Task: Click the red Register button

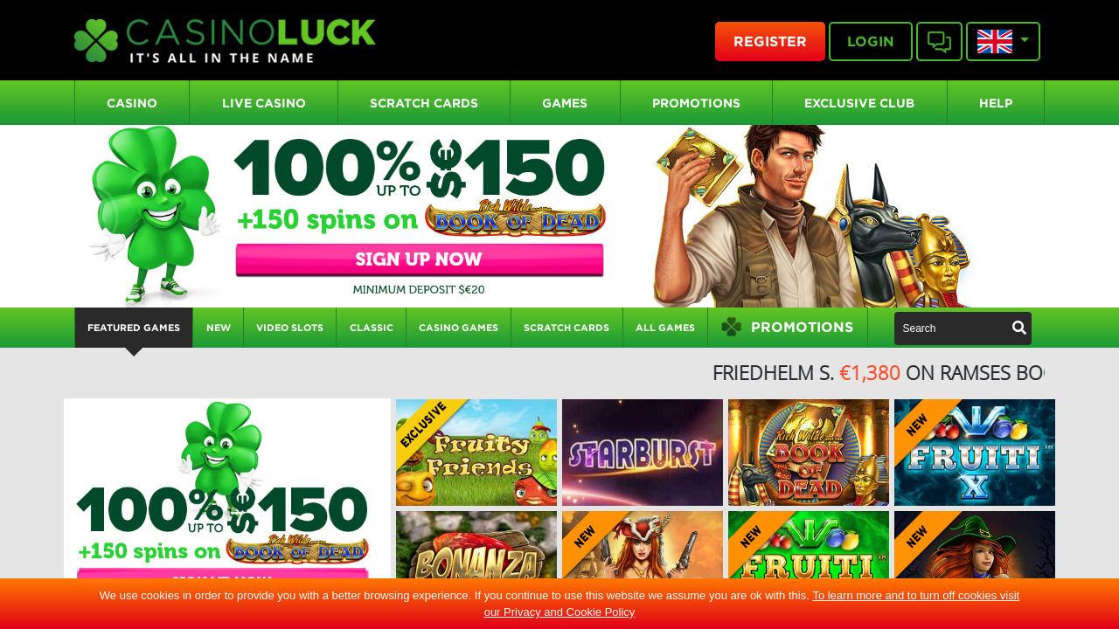Action: 770,42
